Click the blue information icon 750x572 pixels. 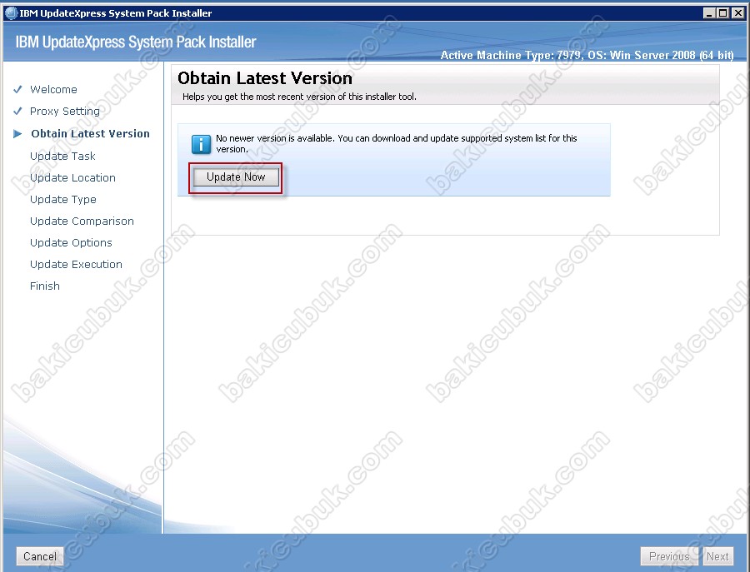pos(201,144)
